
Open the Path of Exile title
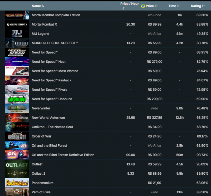pos(41,192)
